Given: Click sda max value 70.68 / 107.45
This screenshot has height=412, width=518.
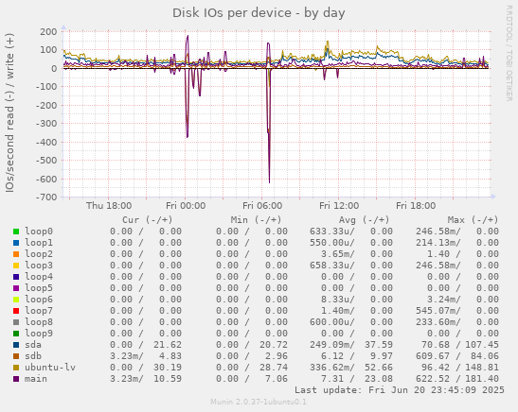Looking at the screenshot, I should click(x=460, y=345).
